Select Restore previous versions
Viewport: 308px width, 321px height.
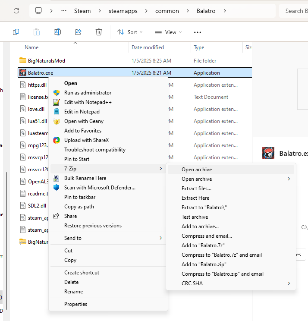108,226
